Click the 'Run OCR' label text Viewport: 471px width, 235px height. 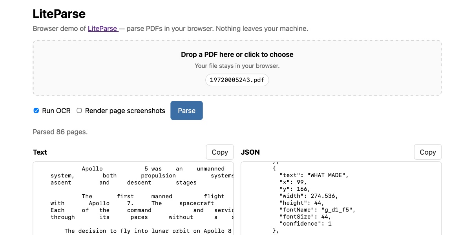pos(56,111)
